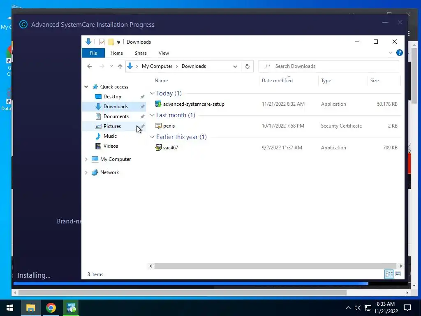Click the advanced-systemcare-setup application icon

pyautogui.click(x=158, y=104)
